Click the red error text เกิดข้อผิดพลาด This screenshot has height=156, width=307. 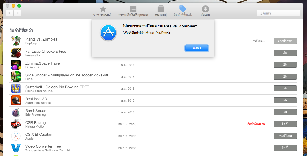click(256, 124)
